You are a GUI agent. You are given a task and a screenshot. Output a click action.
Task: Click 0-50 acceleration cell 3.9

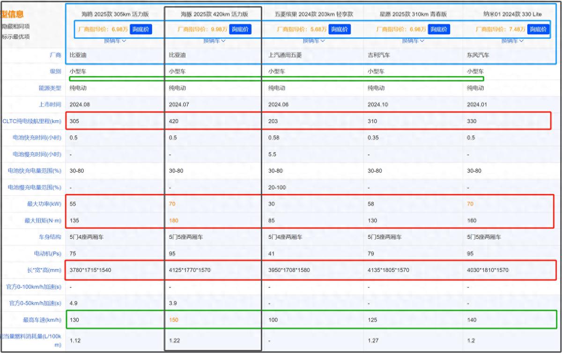[173, 303]
